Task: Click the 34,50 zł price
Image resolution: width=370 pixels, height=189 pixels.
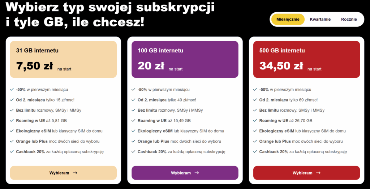Action: coord(281,66)
